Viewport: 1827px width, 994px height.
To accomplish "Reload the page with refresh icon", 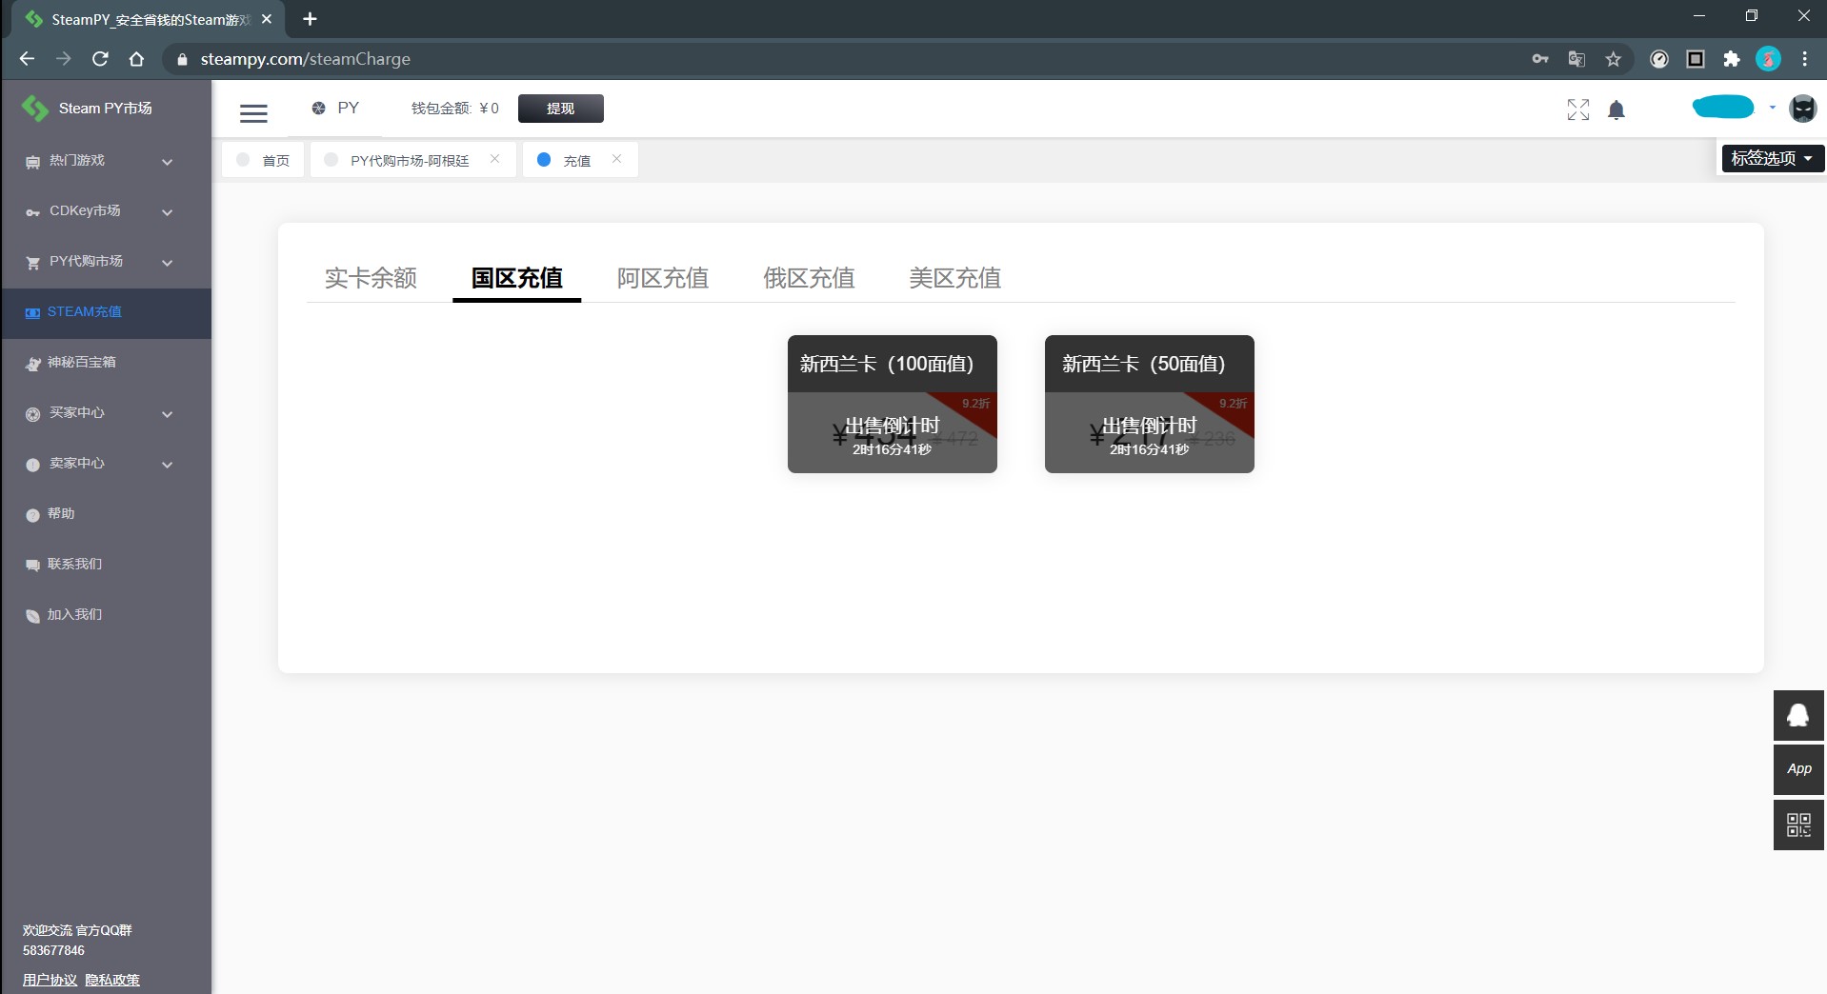I will coord(100,59).
